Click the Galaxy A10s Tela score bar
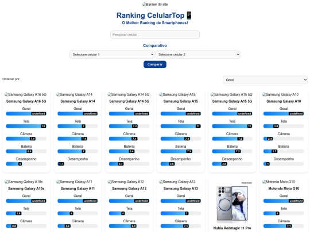 coord(26,213)
